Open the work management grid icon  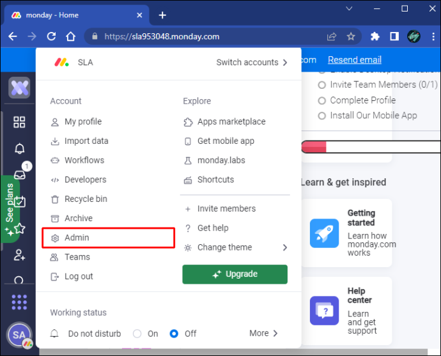19,122
